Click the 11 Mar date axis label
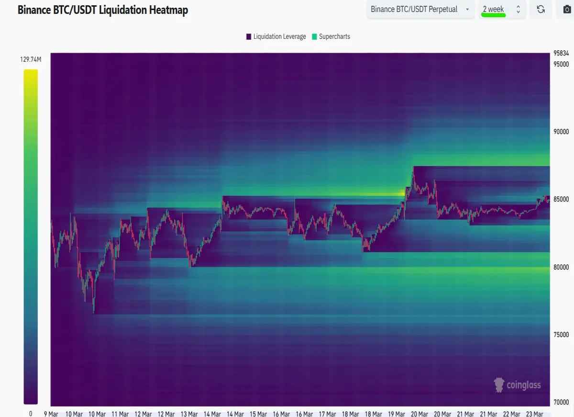Viewport: 574px width, 417px height. coord(120,414)
